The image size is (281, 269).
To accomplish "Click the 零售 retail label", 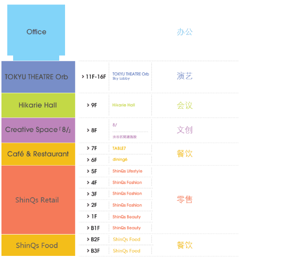I will 184,200.
